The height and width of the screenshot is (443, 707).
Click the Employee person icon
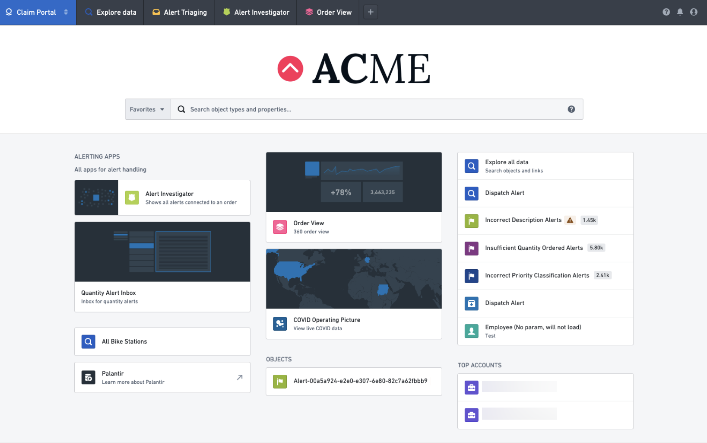point(472,331)
